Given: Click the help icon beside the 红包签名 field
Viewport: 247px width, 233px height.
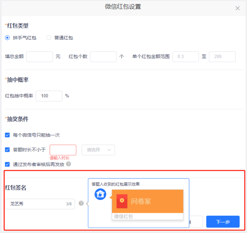Looking at the screenshot, I should coord(81,203).
